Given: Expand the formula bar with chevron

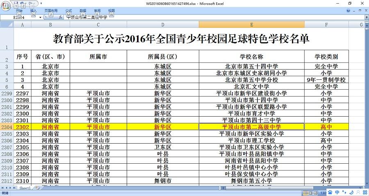Looking at the screenshot, I should pos(367,17).
